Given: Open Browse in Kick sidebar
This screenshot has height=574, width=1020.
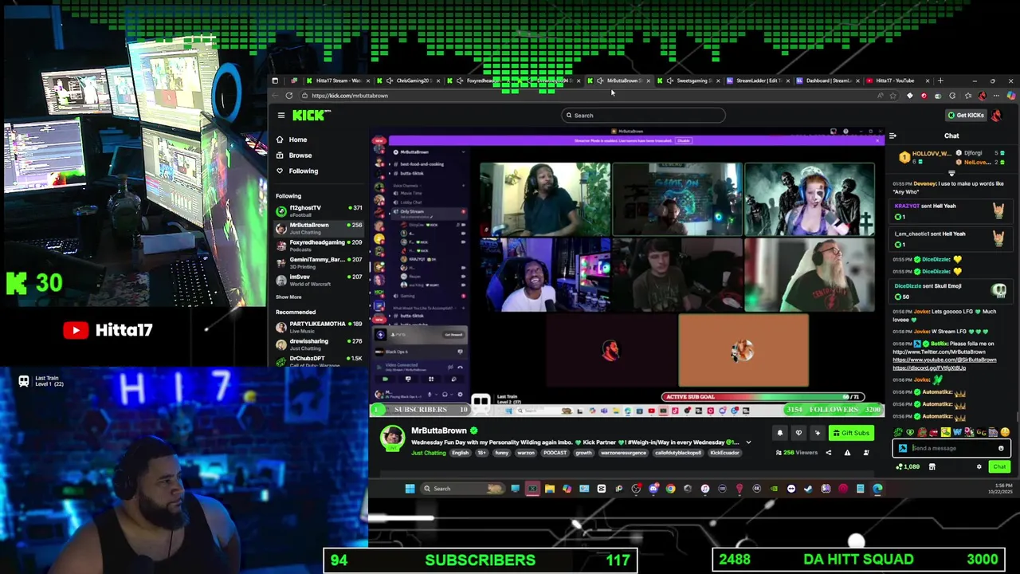Looking at the screenshot, I should click(x=300, y=155).
